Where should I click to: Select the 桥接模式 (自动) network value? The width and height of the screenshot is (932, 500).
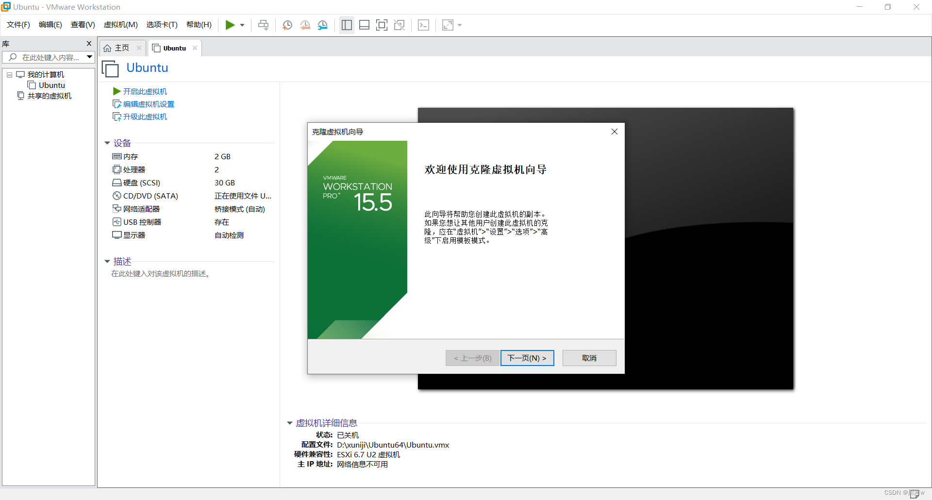pyautogui.click(x=240, y=209)
